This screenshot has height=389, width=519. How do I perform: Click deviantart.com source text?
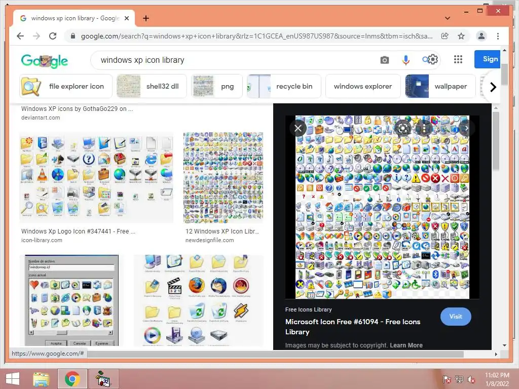tap(41, 118)
